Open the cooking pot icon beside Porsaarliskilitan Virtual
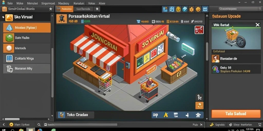The height and width of the screenshot is (131, 263). [x=62, y=18]
